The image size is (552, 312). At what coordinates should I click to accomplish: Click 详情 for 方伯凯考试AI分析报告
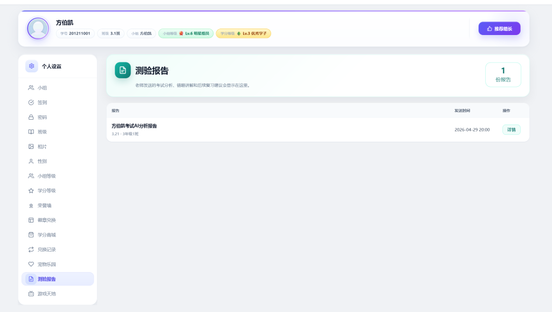coord(511,130)
